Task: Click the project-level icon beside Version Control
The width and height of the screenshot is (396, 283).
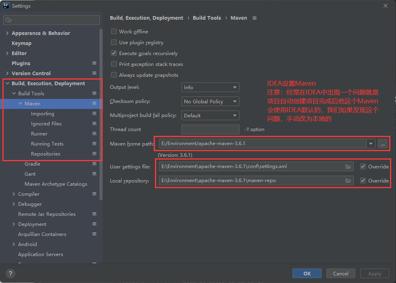Action: coord(95,74)
